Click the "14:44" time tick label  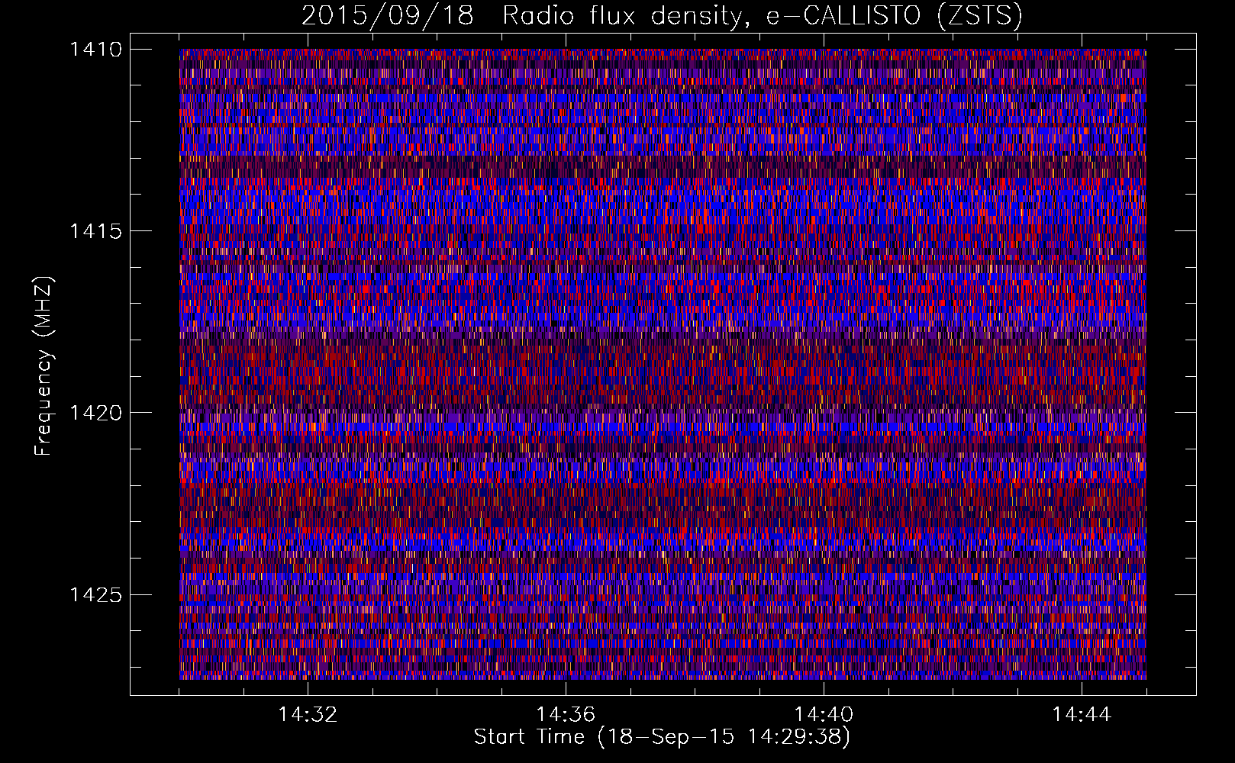(x=1082, y=715)
